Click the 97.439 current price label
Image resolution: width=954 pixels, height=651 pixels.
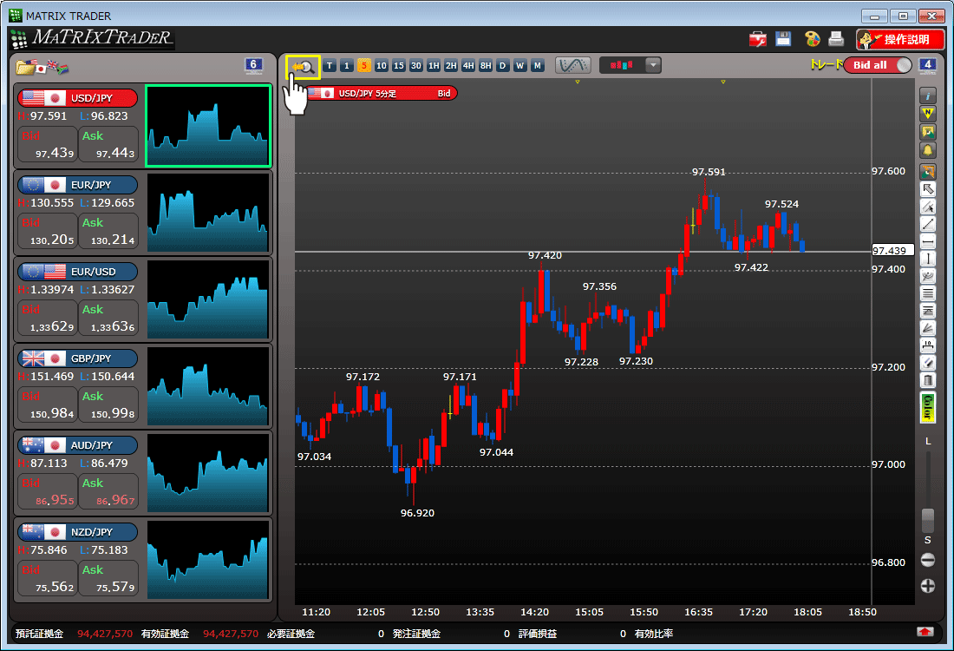point(893,250)
